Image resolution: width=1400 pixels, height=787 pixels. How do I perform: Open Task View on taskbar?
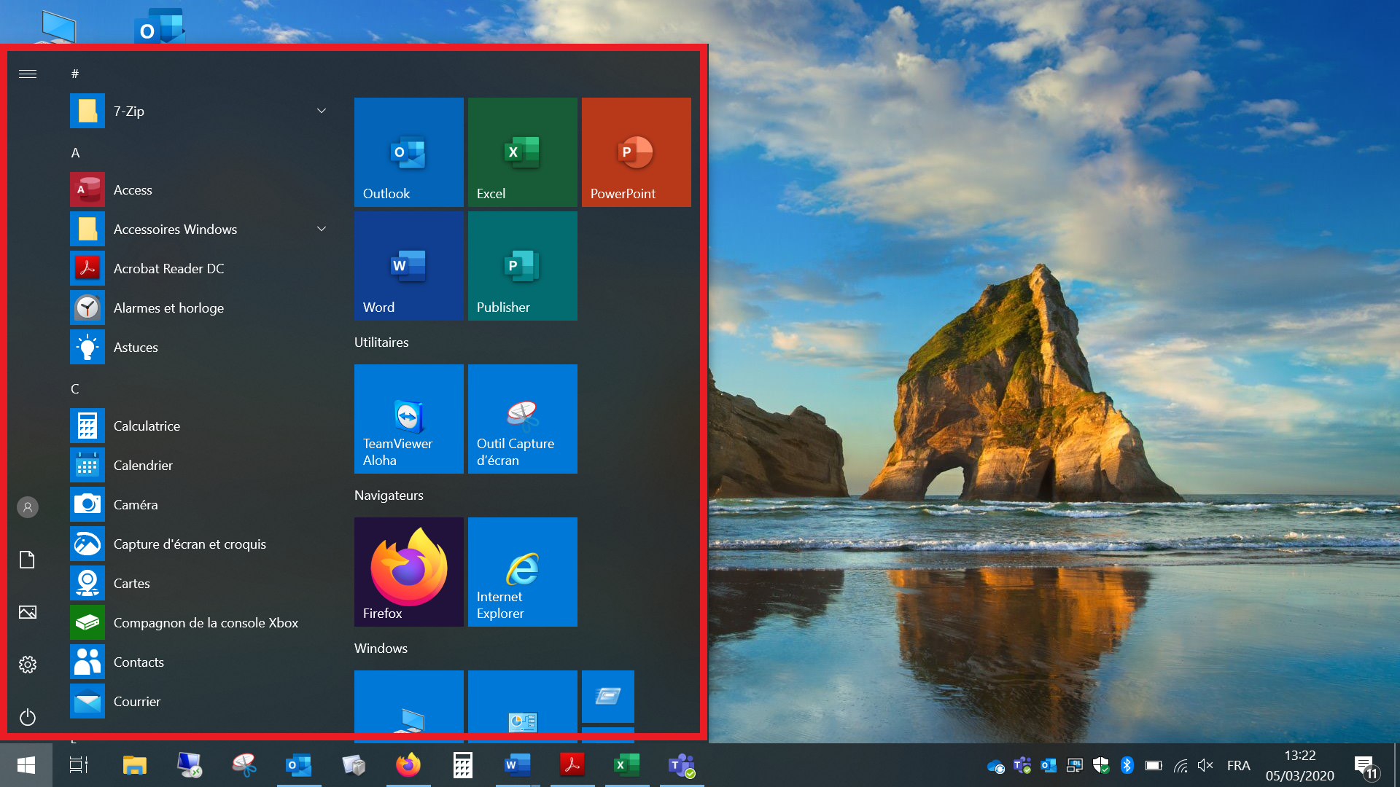(79, 765)
